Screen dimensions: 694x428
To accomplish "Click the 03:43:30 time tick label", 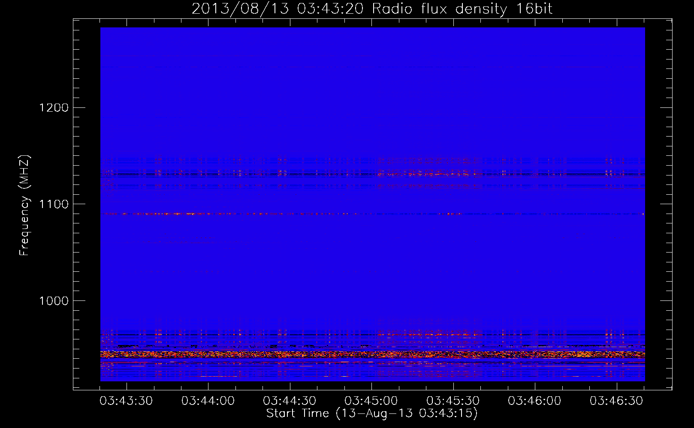I will pyautogui.click(x=126, y=401).
